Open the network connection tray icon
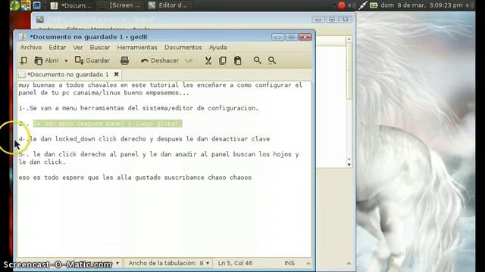485x272 pixels. [x=362, y=5]
